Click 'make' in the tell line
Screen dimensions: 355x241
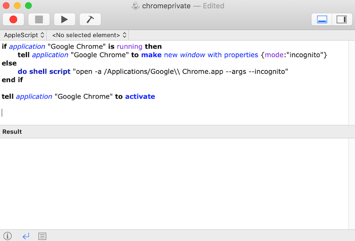[x=151, y=55]
